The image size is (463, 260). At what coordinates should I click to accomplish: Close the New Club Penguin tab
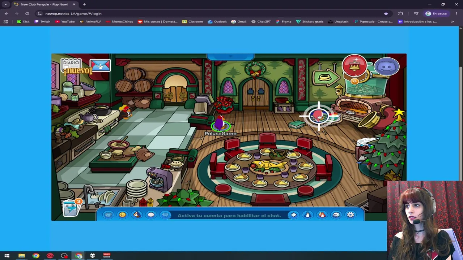(x=74, y=4)
